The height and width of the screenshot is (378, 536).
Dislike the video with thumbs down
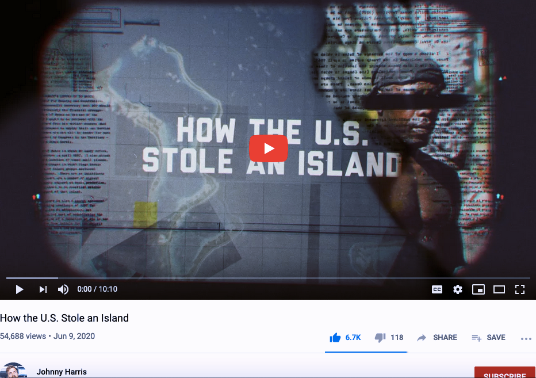tap(380, 338)
